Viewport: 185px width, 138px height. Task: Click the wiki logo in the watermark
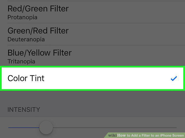pyautogui.click(x=113, y=135)
